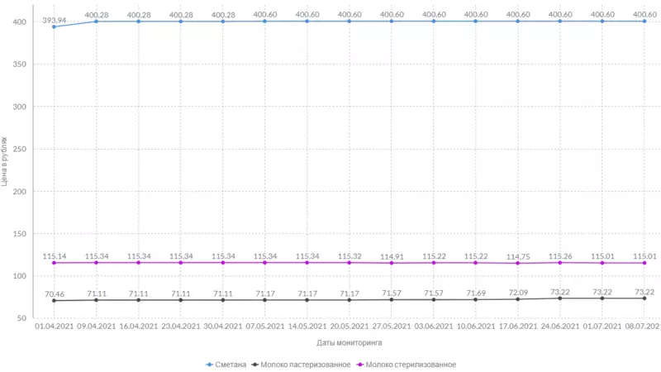Viewport: 661px width, 372px height.
Task: Click the 17.06.2021 date axis label
Action: (518, 327)
